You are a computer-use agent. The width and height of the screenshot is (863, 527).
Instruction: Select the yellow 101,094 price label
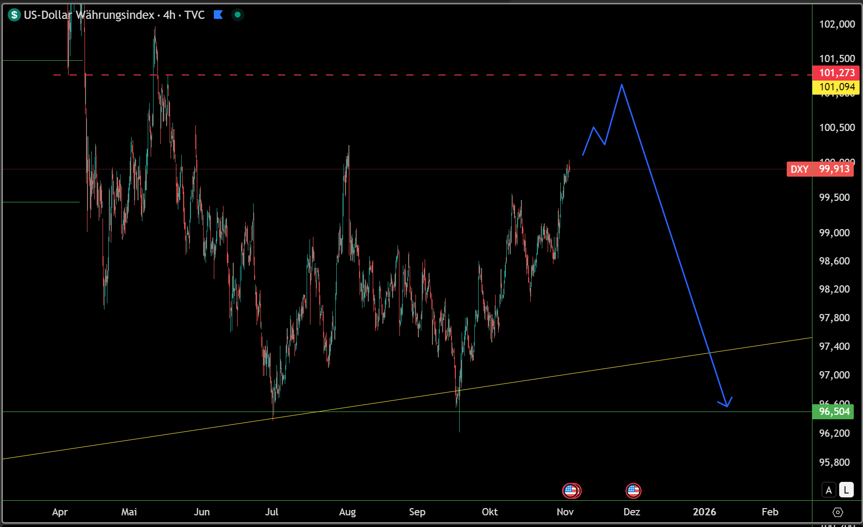click(836, 87)
